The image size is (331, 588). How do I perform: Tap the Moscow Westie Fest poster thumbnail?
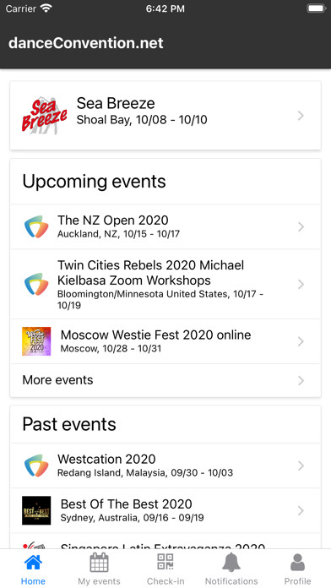36,341
